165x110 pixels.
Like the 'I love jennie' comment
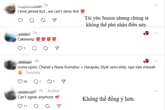(20, 20)
